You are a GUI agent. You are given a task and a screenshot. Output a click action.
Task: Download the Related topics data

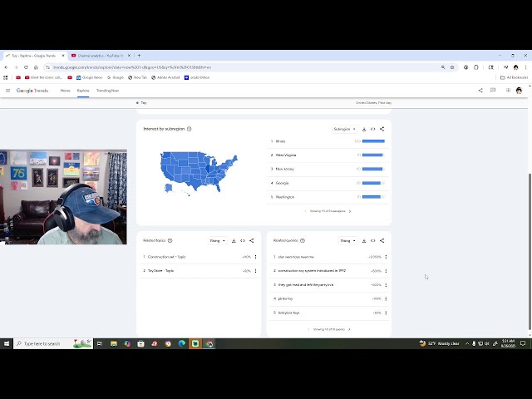click(234, 240)
